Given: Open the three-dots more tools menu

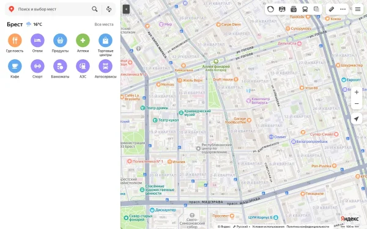Looking at the screenshot, I should (343, 9).
